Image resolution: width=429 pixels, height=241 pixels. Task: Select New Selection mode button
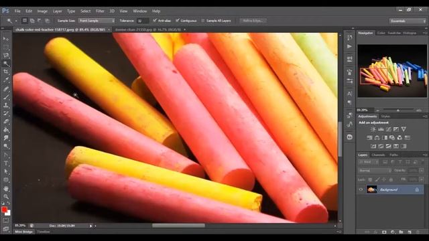coord(25,21)
